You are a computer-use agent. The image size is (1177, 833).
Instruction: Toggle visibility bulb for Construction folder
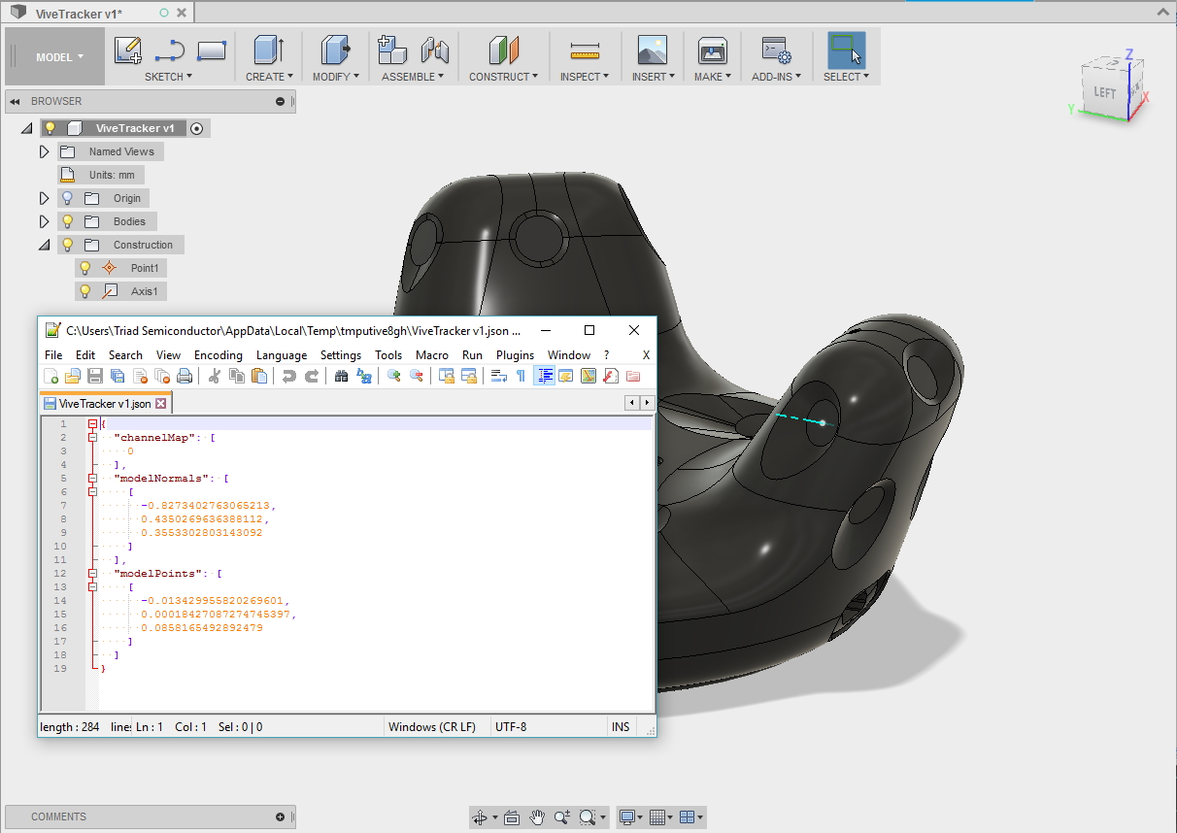67,245
